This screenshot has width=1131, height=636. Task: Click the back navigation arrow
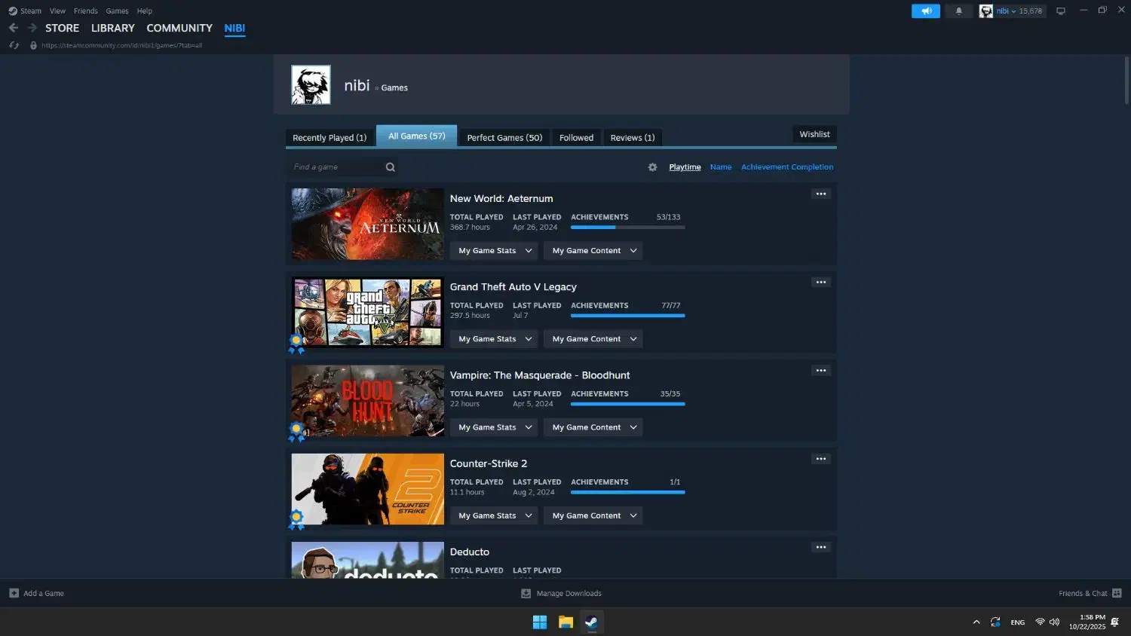(14, 28)
